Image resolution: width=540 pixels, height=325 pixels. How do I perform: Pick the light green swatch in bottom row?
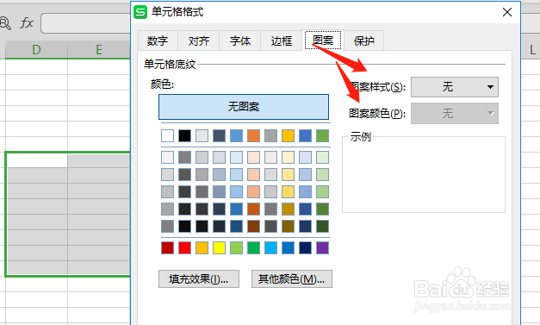(236, 247)
